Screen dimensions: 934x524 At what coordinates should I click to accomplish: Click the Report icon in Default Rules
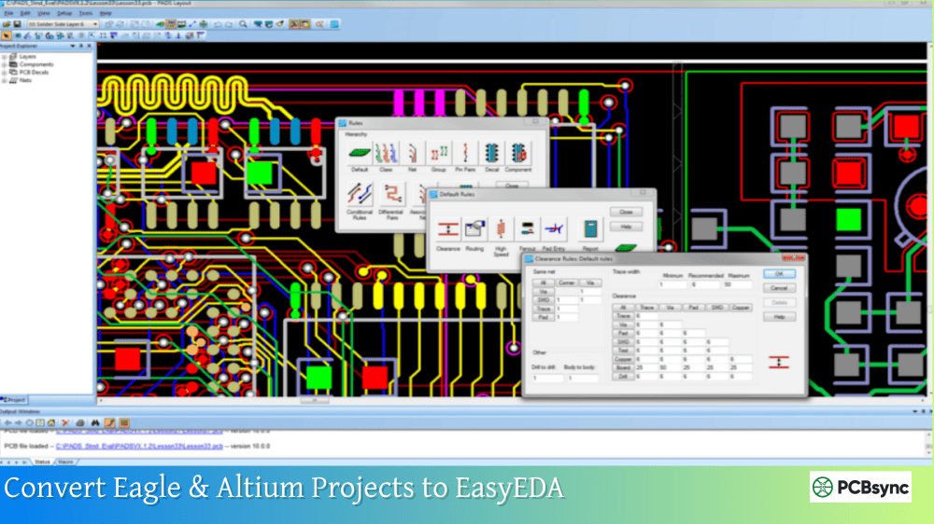tap(590, 228)
